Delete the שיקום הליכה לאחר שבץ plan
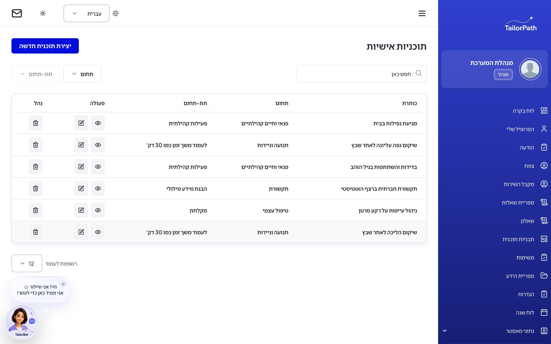The height and width of the screenshot is (344, 551). (35, 232)
